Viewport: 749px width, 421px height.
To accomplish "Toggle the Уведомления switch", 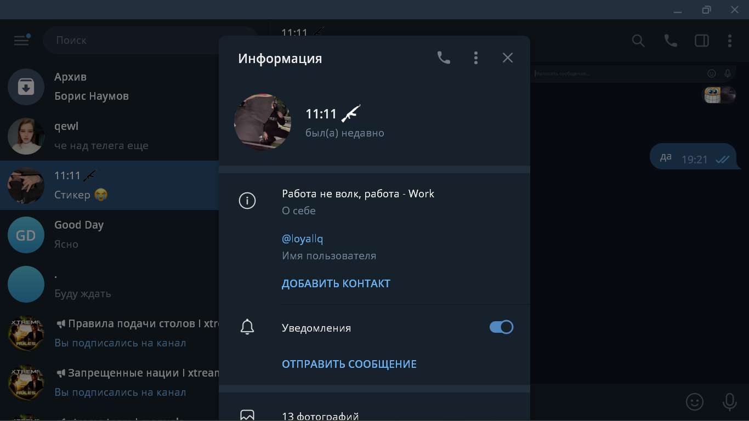I will [501, 327].
